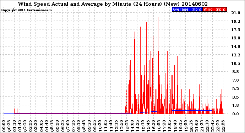Click the 23:20 time axis label
The height and width of the screenshot is (133, 245).
tap(218, 126)
